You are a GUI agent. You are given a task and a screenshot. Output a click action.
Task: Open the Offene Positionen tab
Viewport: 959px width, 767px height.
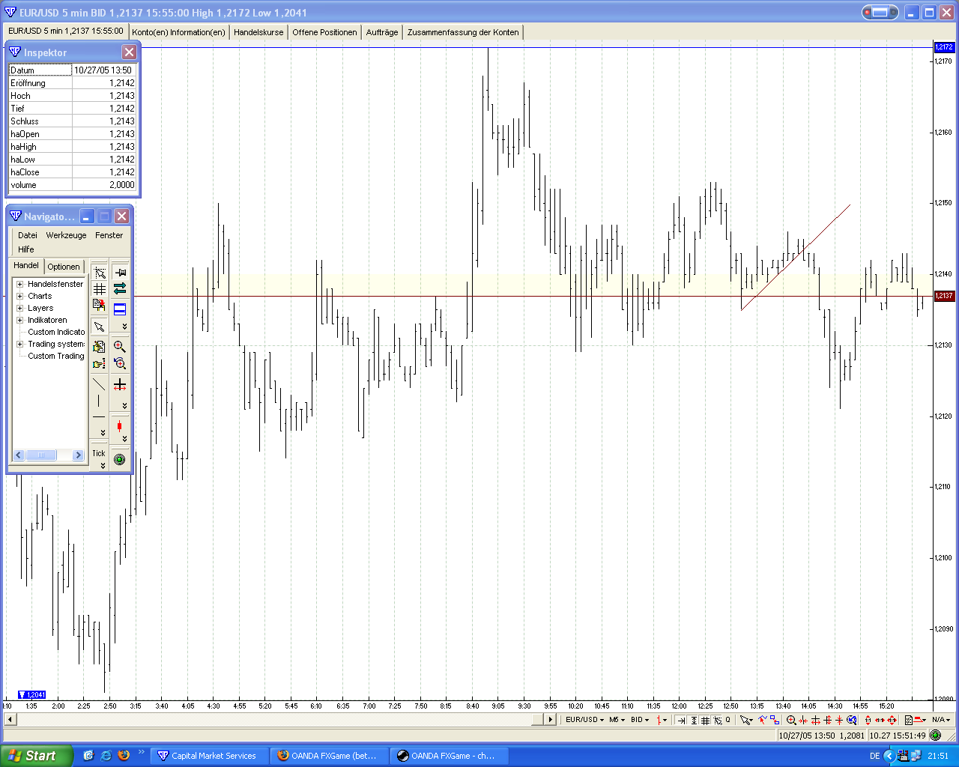[324, 32]
